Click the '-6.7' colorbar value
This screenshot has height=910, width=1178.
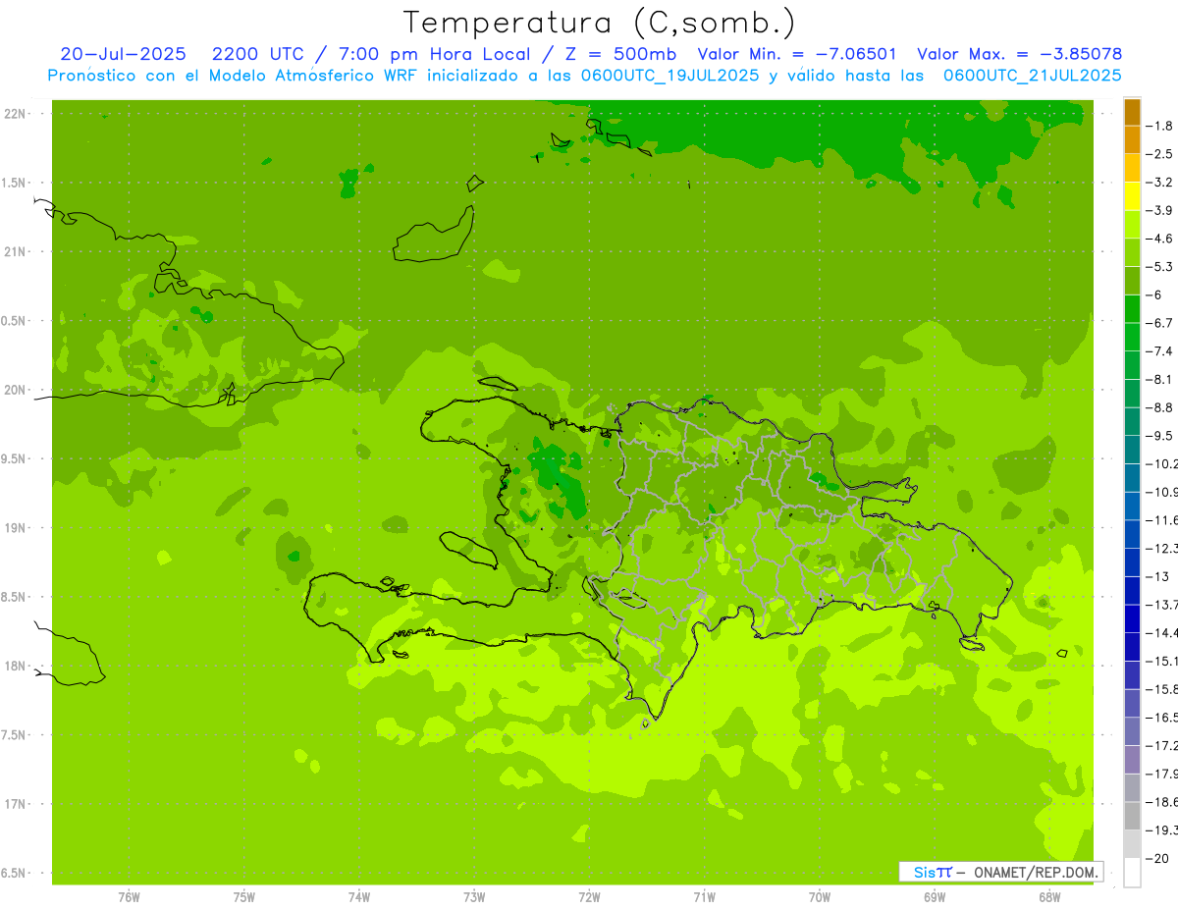click(x=1159, y=323)
